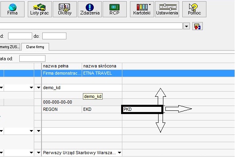This screenshot has height=157, width=235.
Task: Open the Firma globe toolbar button
Action: coord(12,9)
